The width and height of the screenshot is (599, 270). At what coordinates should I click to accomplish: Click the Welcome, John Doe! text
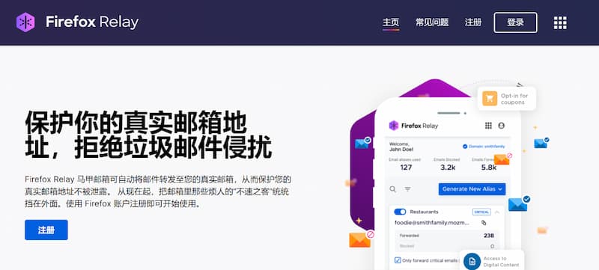pyautogui.click(x=401, y=147)
